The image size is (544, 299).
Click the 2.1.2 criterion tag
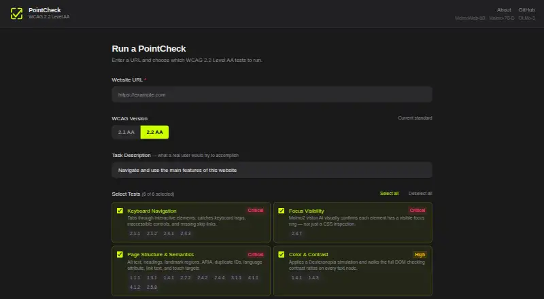coord(152,234)
